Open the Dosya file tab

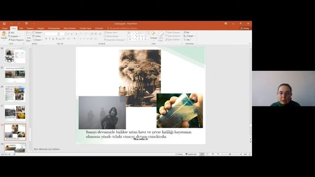click(4, 29)
